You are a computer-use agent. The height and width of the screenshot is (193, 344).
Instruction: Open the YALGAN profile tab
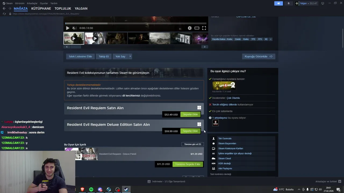[81, 9]
